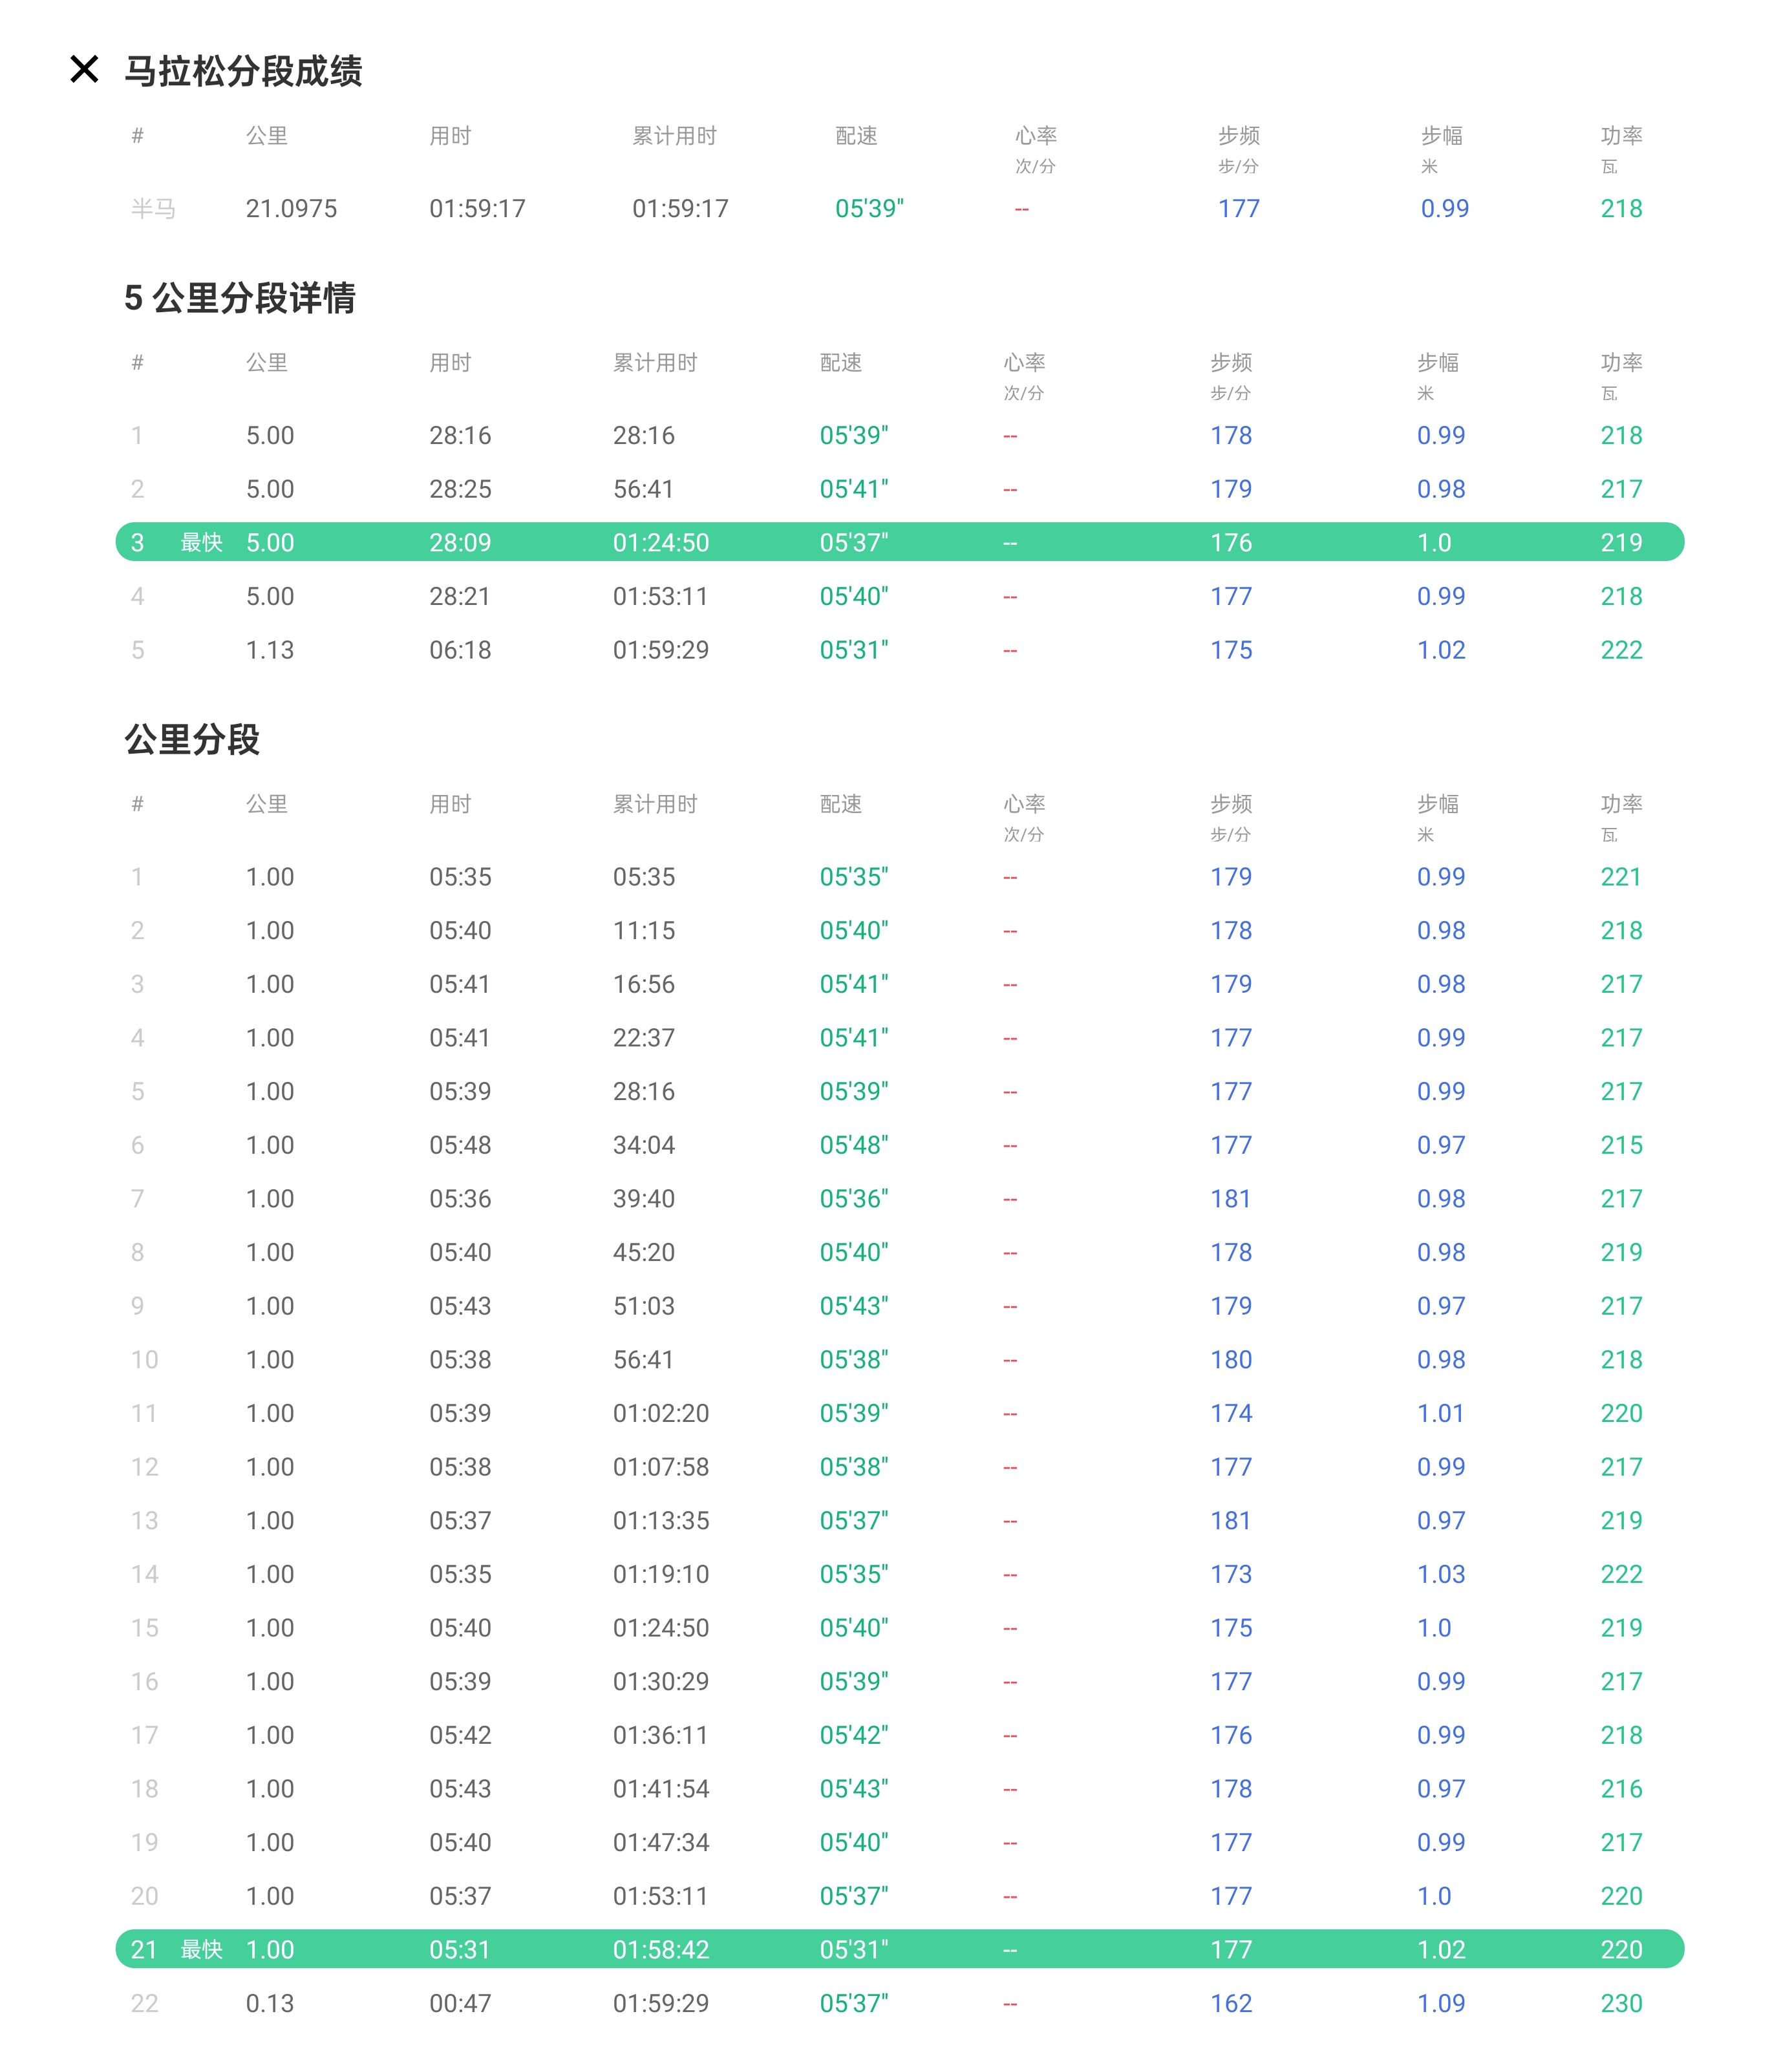Click stride value 1.03 in kilometer 14
The width and height of the screenshot is (1792, 2067).
1440,1574
